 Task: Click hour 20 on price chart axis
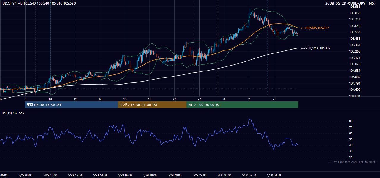point(175,99)
